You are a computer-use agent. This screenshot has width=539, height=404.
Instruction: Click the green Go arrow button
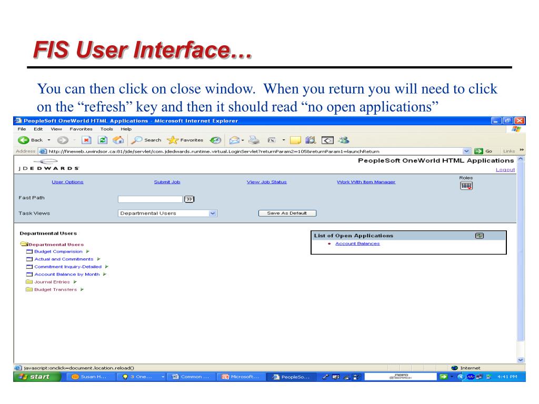pos(478,151)
